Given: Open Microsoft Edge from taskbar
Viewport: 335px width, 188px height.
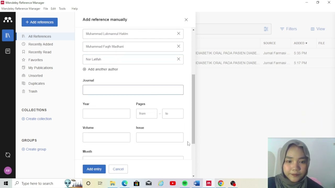Looking at the screenshot, I should pyautogui.click(x=124, y=183).
